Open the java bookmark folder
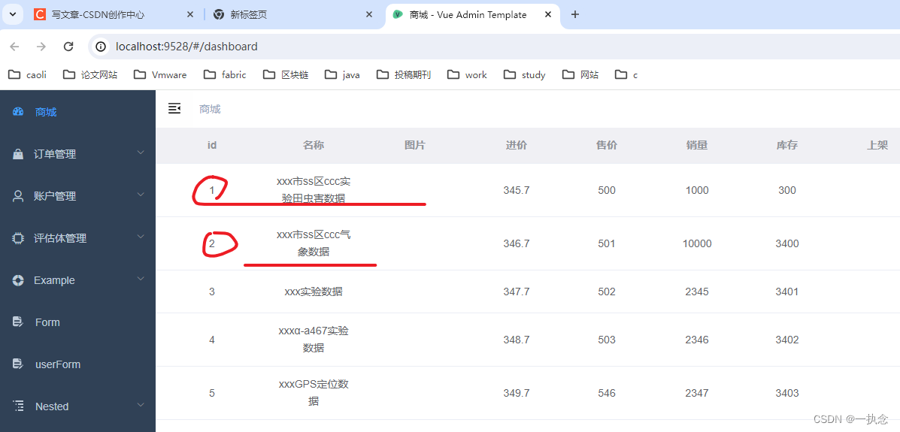 coord(343,74)
